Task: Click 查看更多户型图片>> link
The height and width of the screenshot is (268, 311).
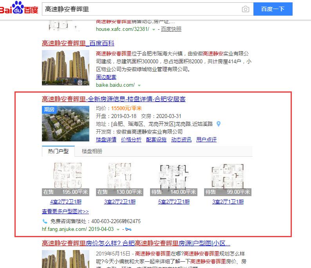Action: (x=65, y=211)
